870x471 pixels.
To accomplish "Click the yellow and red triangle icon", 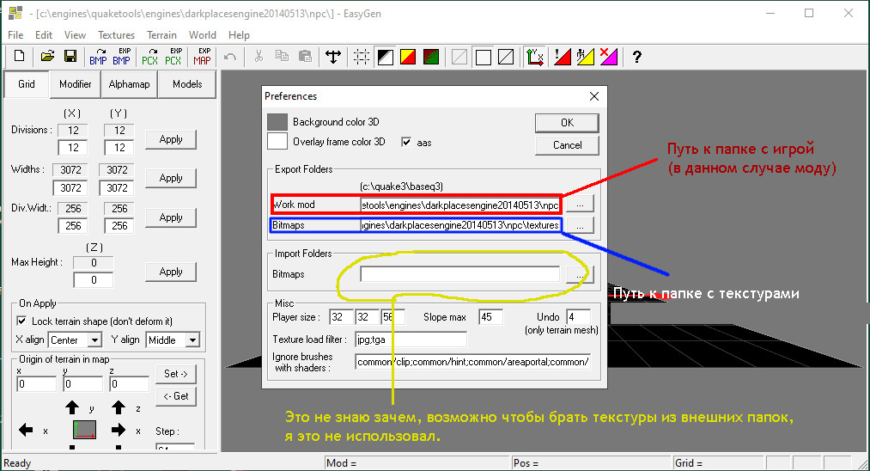I will [x=408, y=57].
